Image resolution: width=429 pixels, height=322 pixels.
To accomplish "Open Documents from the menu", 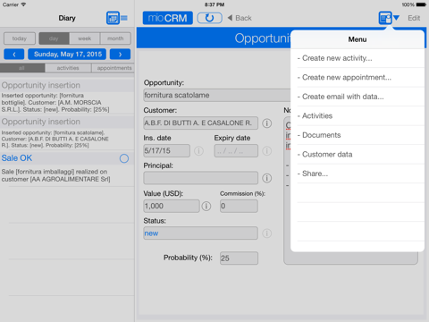I will [x=357, y=135].
